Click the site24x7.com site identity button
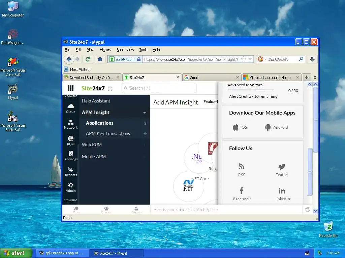Viewport: 345px width, 258px height. [125, 59]
